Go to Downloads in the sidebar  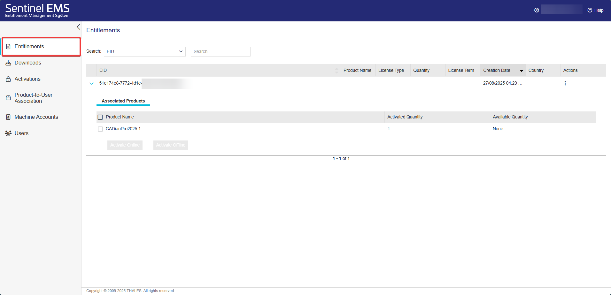tap(28, 63)
